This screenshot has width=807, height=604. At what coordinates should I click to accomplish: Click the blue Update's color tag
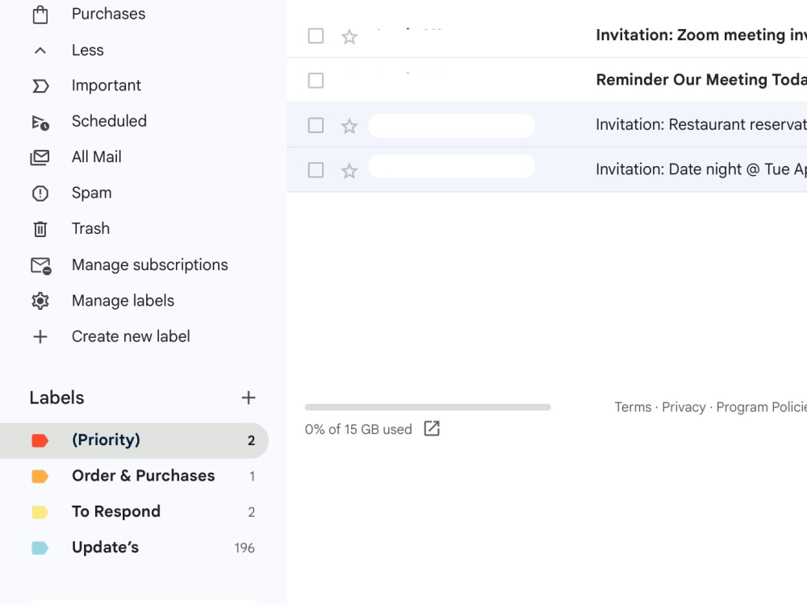tap(40, 548)
